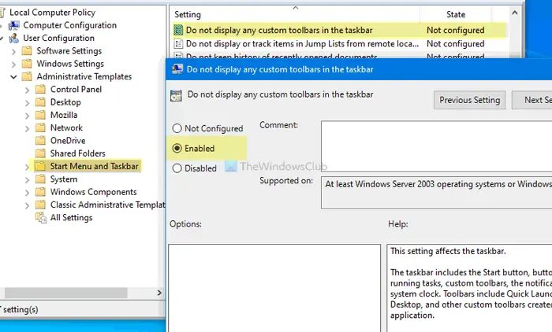
Task: Expand the Desktop node
Action: [x=27, y=103]
